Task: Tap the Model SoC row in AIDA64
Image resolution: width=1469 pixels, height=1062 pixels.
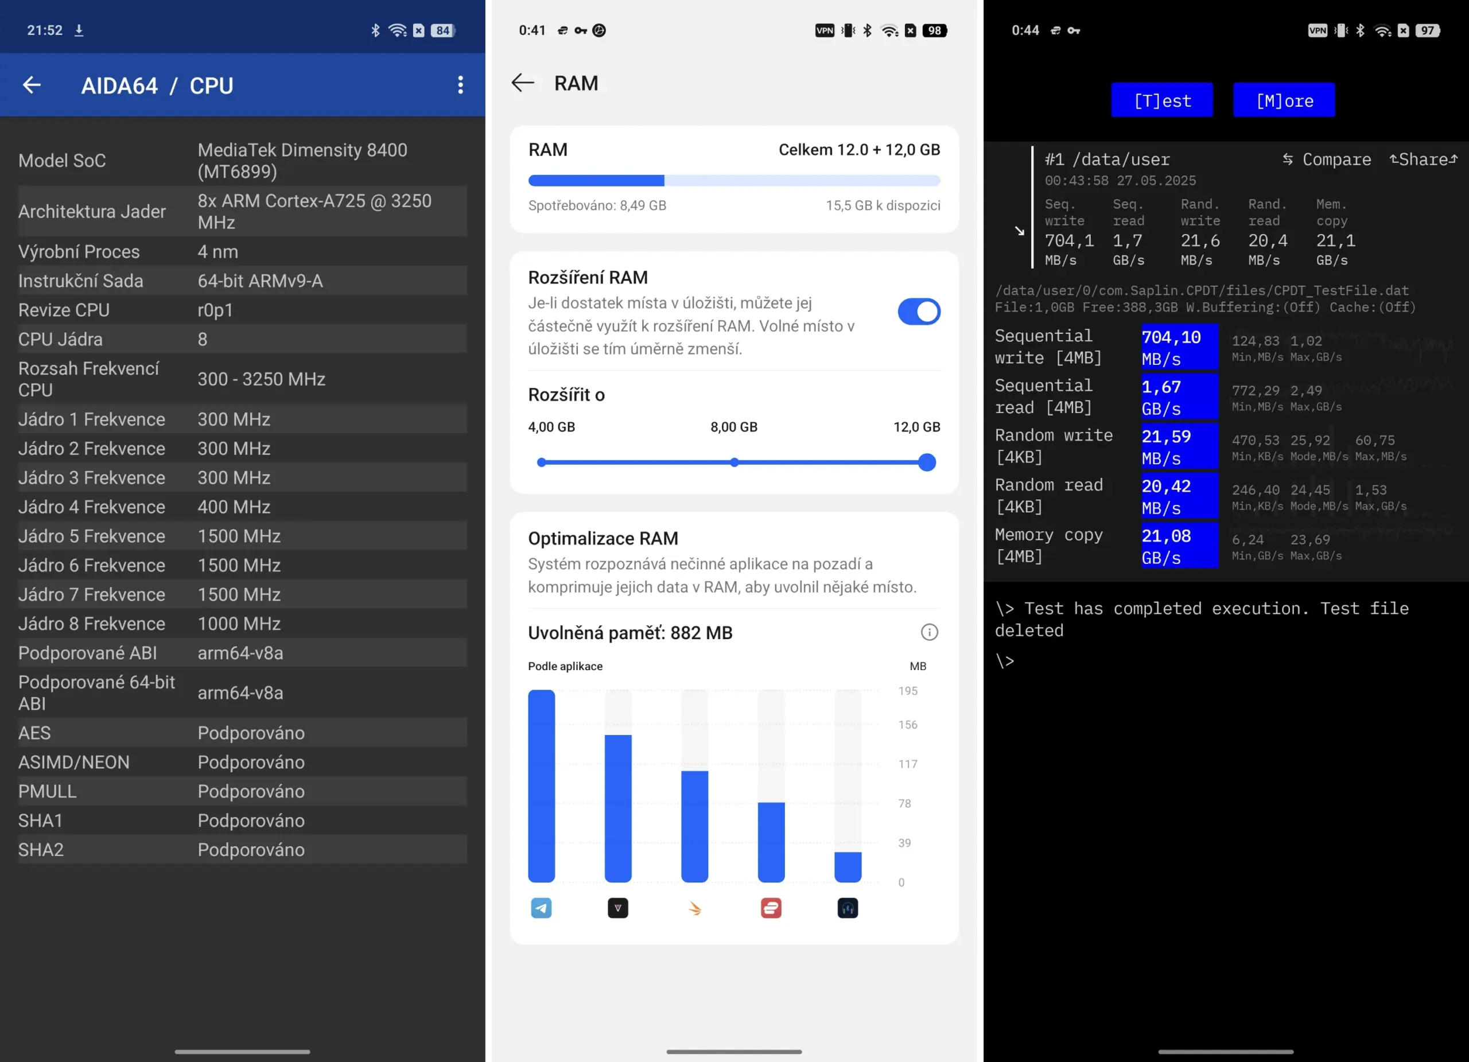Action: [x=242, y=161]
